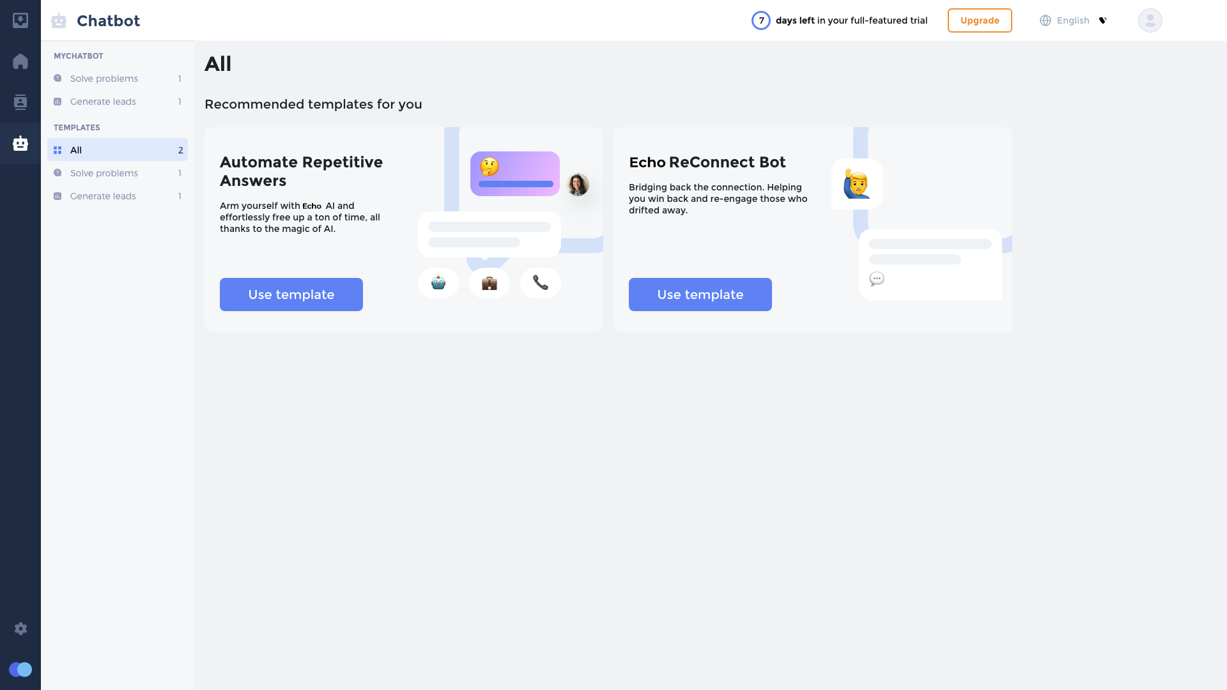Click the briefcase emoji chip
1227x690 pixels.
tap(490, 283)
